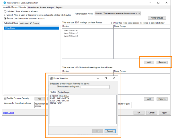Viewport: 172px width, 138px height.
Task: Select West TXRoute1 in EDIT routes
Action: pyautogui.click(x=71, y=30)
